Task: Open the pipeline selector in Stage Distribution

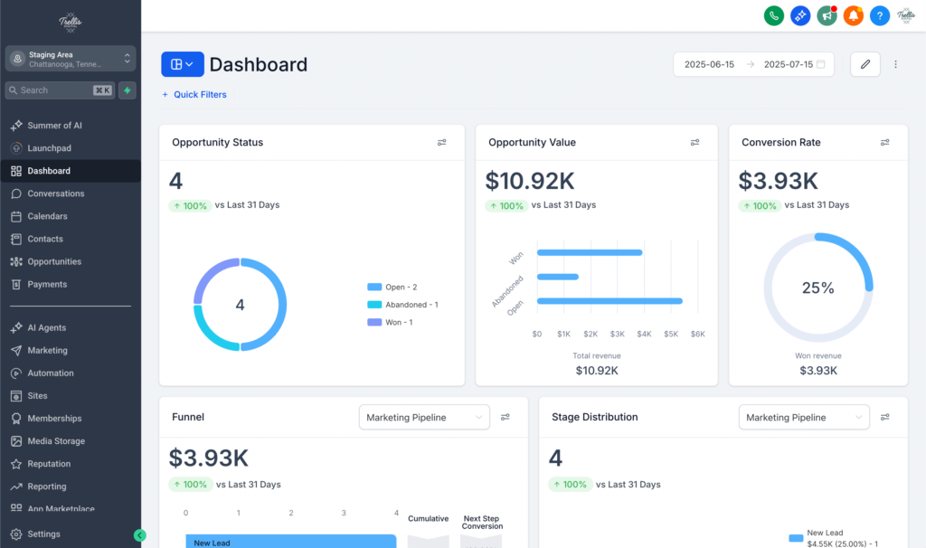Action: click(803, 417)
